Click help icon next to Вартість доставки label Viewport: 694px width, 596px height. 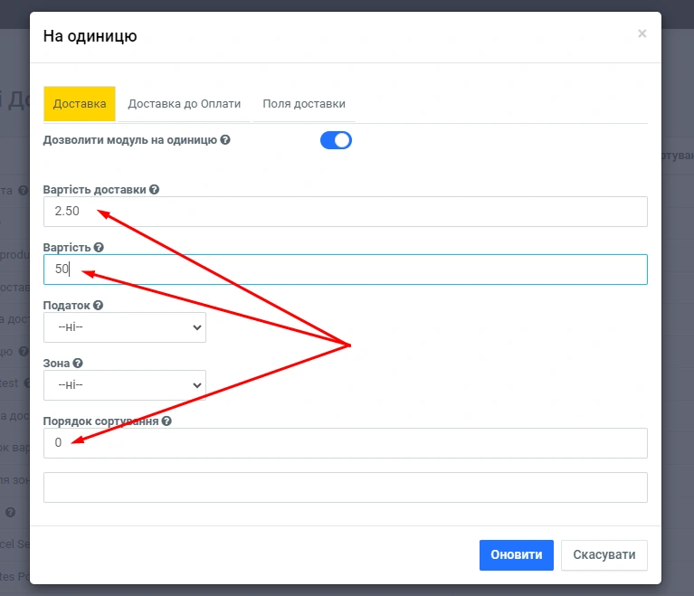(x=155, y=190)
